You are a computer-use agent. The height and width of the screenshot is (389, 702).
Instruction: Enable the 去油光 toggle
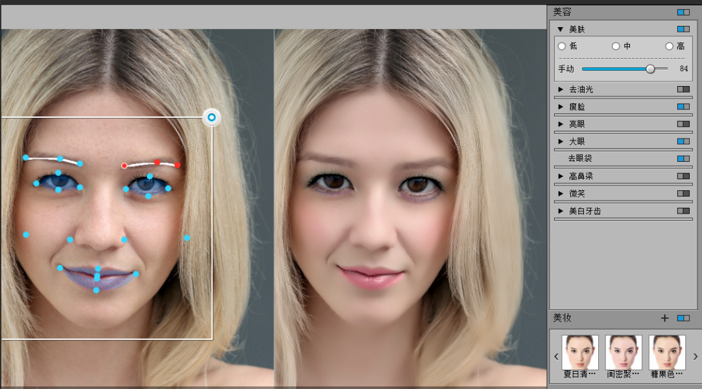tap(683, 89)
